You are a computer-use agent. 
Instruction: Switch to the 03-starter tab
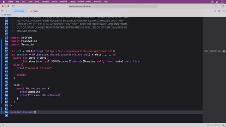19,11
